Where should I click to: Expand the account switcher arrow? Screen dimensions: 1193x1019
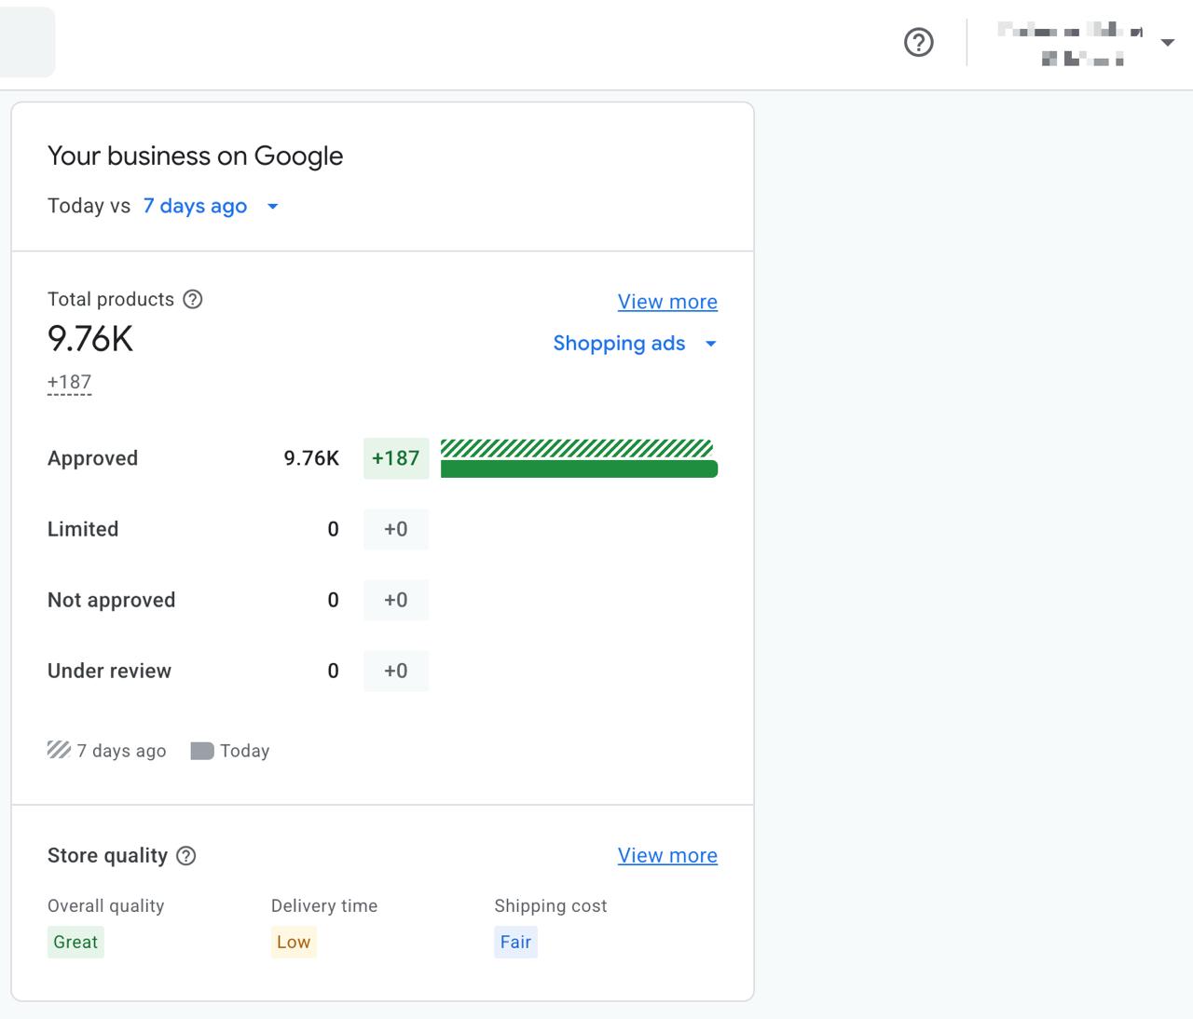(x=1167, y=43)
